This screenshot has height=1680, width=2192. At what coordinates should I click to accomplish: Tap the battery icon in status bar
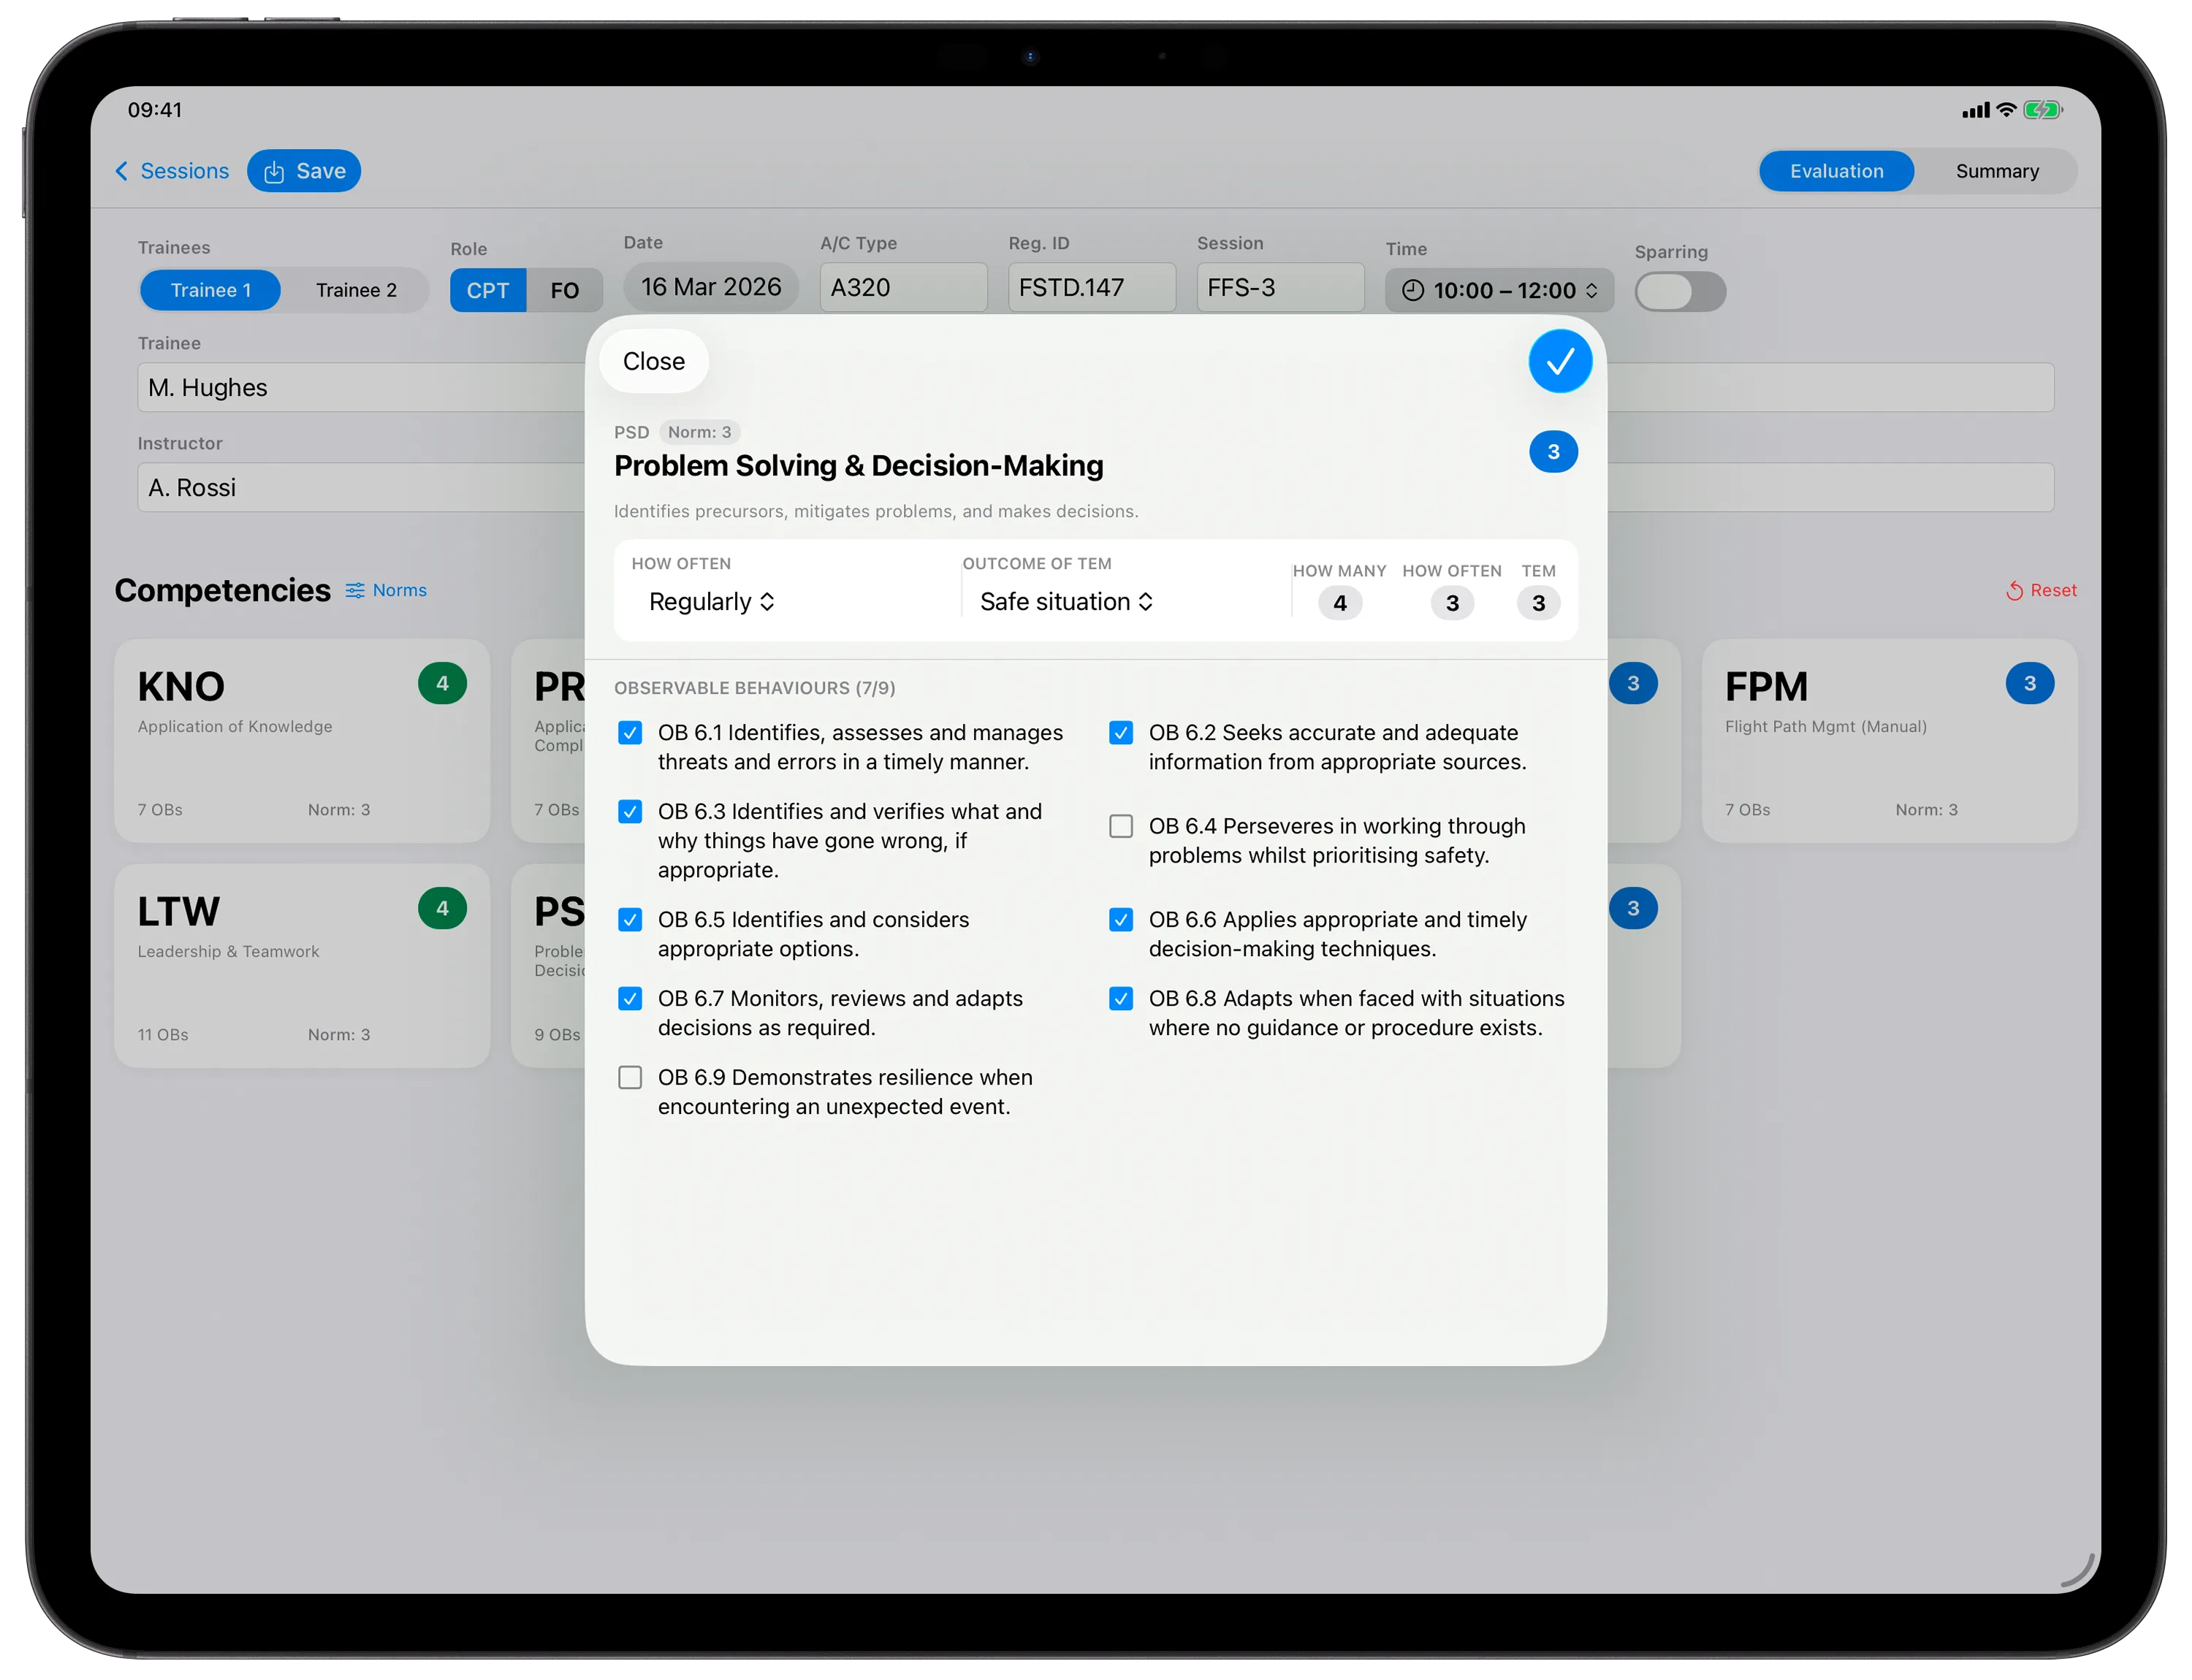click(2042, 110)
